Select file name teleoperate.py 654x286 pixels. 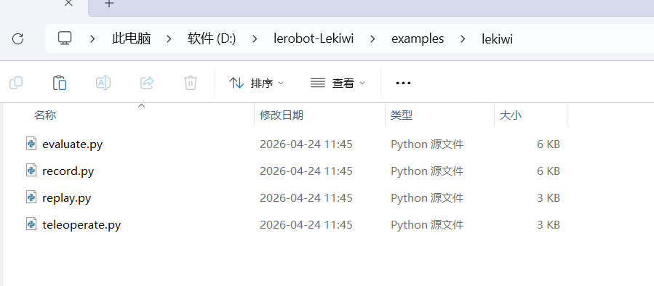81,225
